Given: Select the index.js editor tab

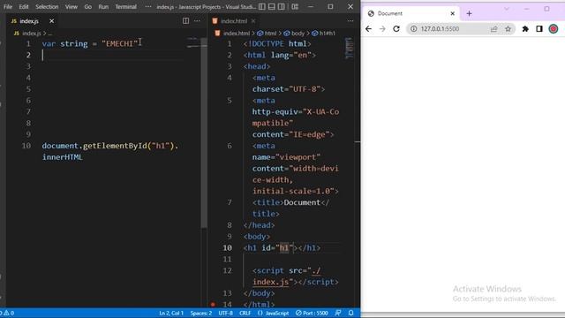Looking at the screenshot, I should (x=29, y=21).
